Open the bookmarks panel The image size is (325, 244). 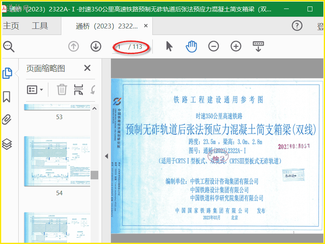6,97
